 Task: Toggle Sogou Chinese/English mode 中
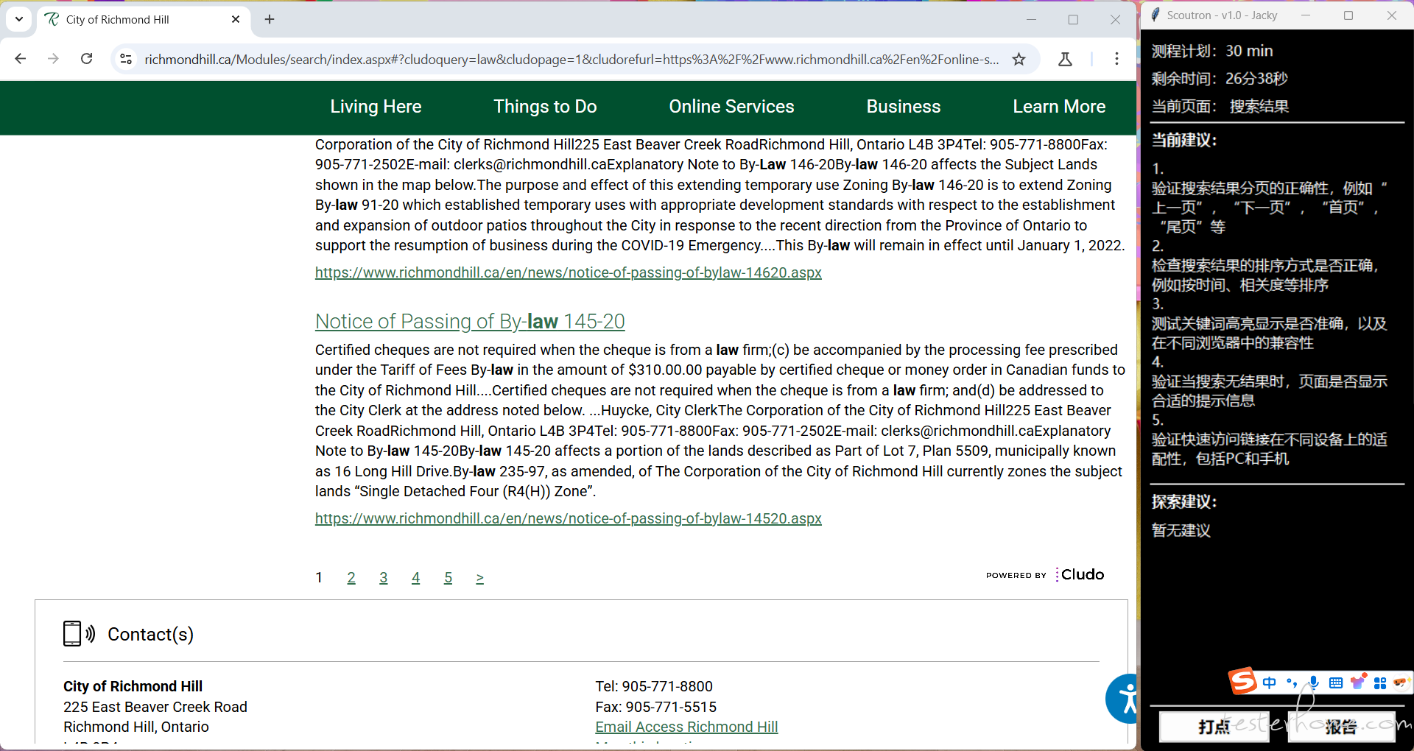click(1270, 683)
